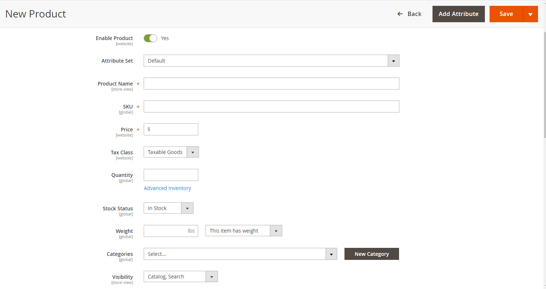Open the Advanced Inventory link
The image size is (546, 289).
click(x=167, y=188)
